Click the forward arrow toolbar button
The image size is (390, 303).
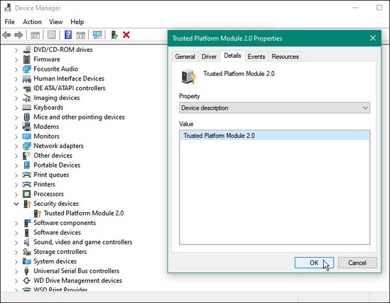pyautogui.click(x=19, y=35)
